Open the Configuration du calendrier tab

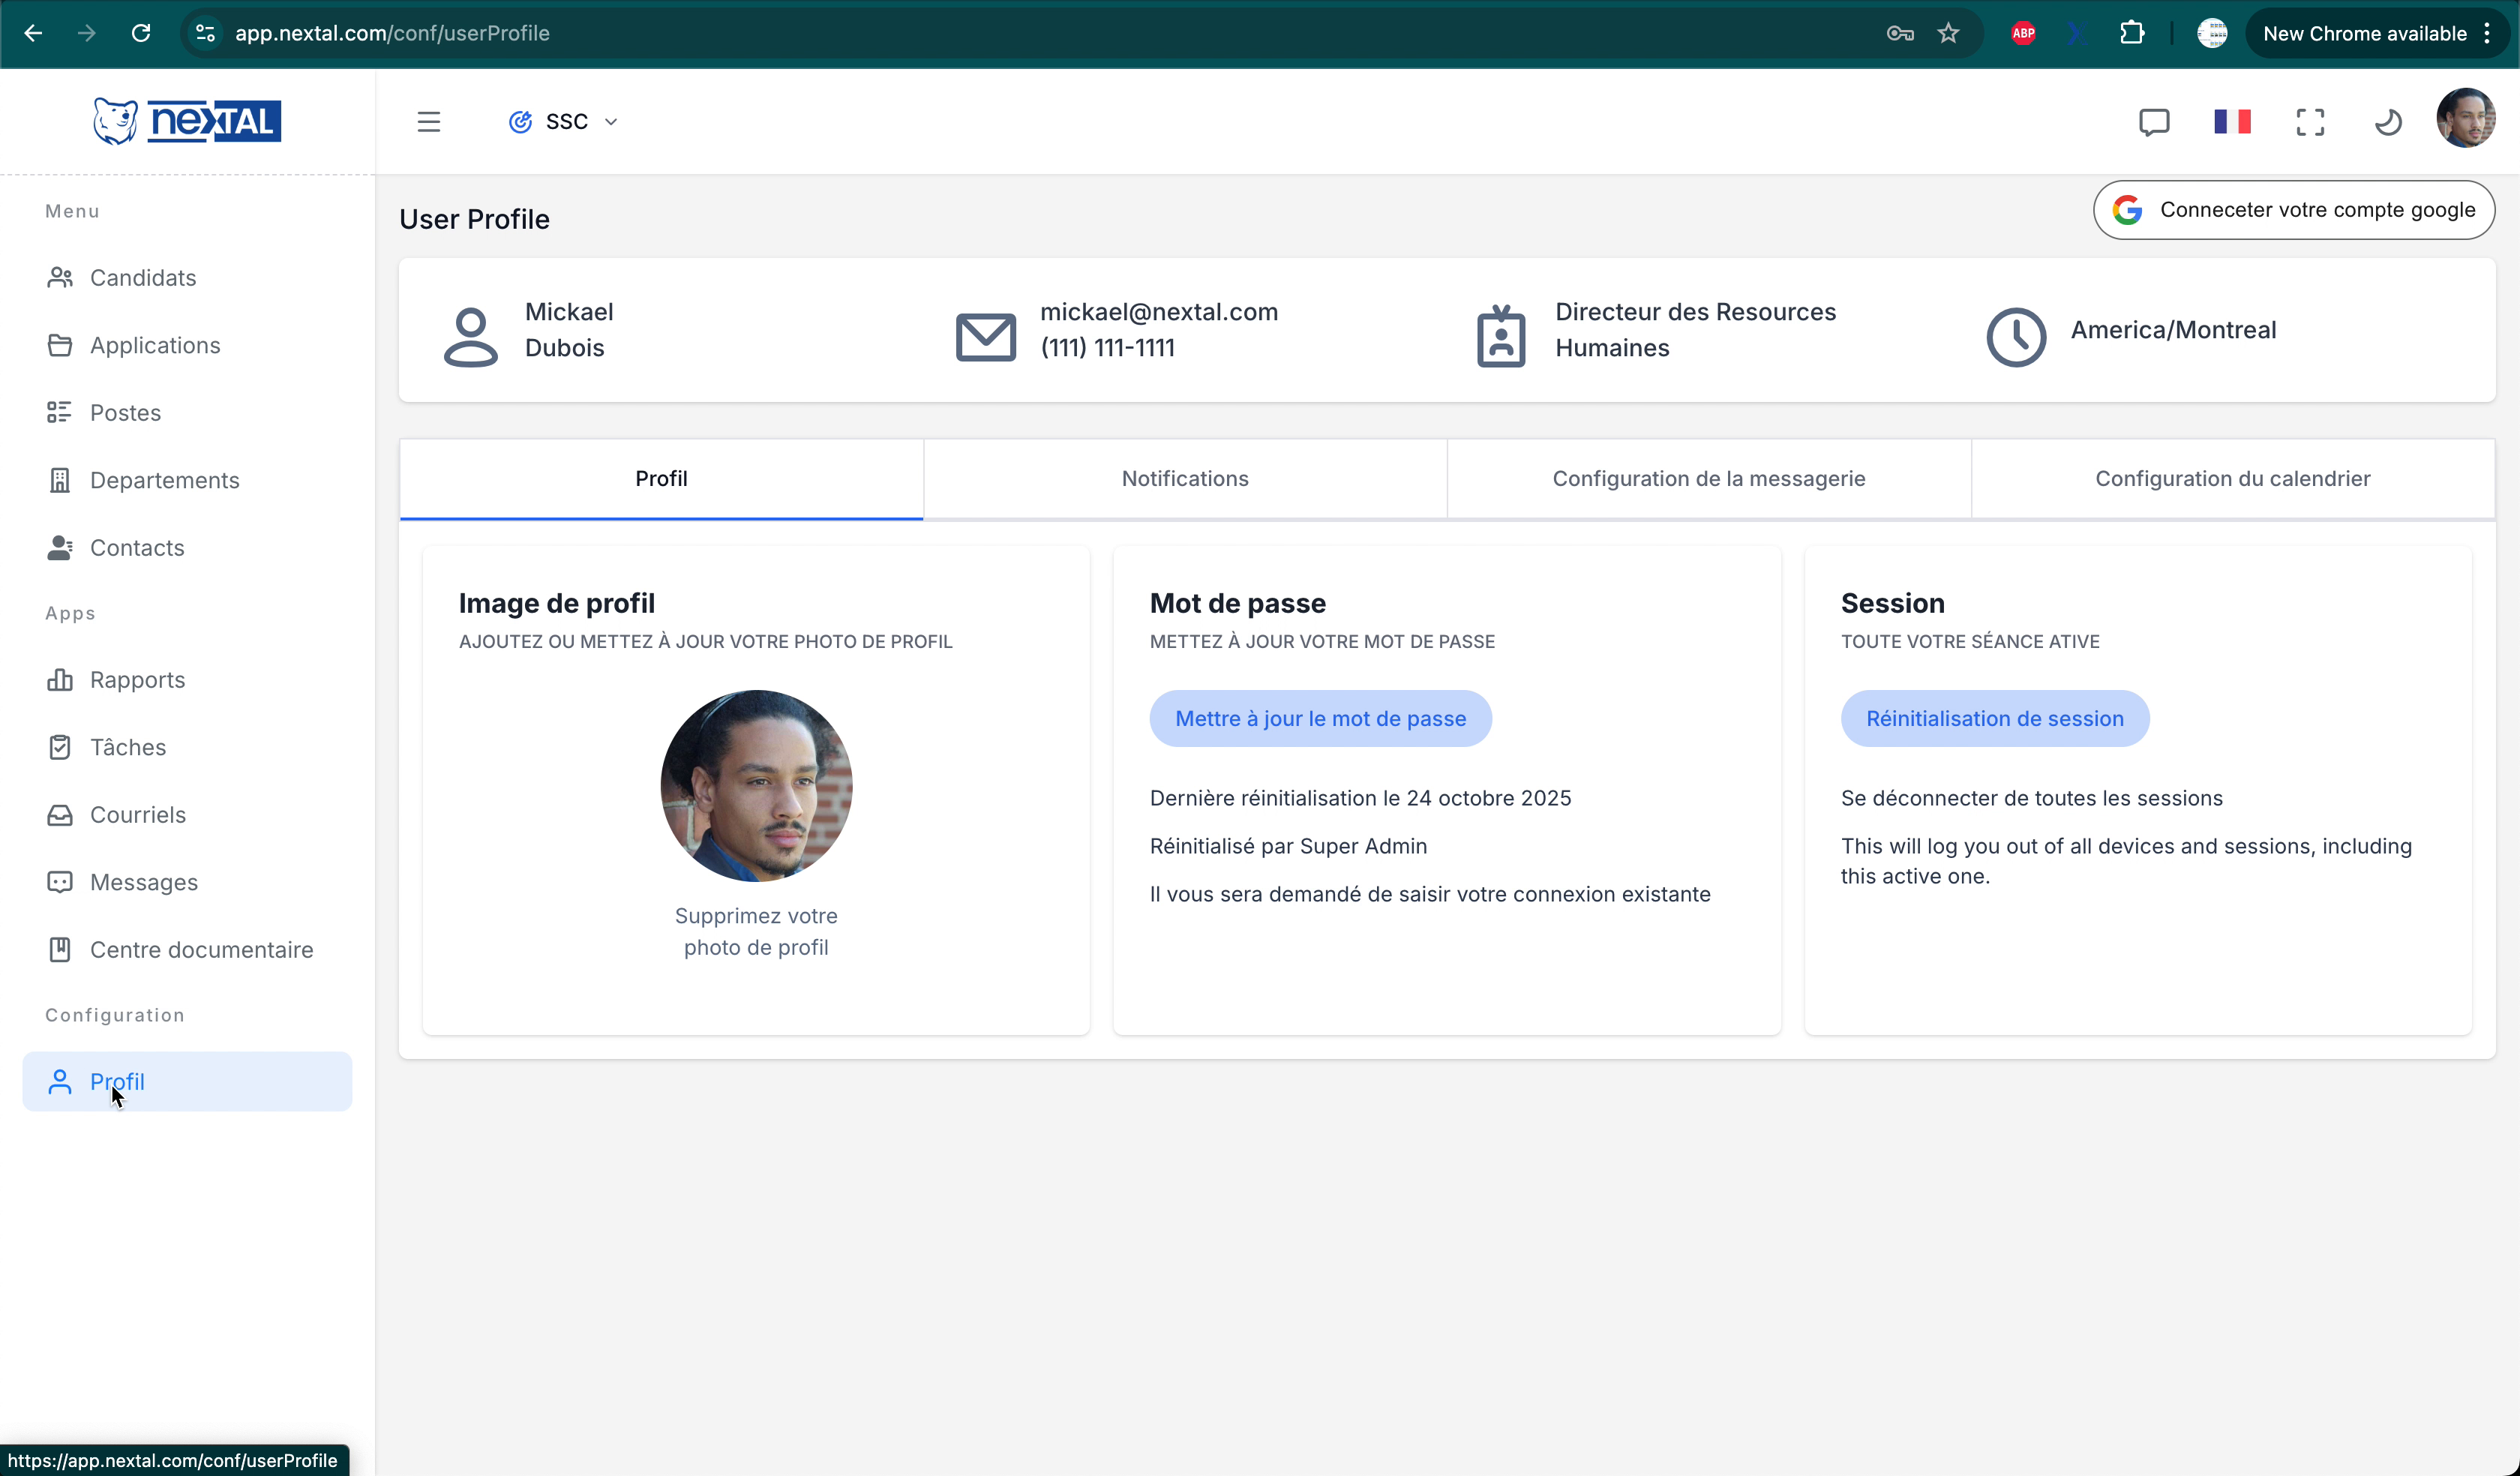point(2232,478)
